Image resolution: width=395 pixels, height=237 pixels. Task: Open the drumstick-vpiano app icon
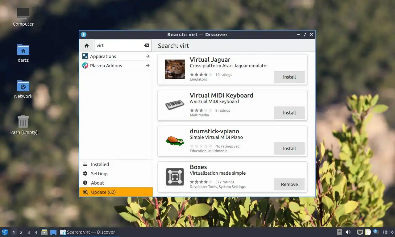175,141
